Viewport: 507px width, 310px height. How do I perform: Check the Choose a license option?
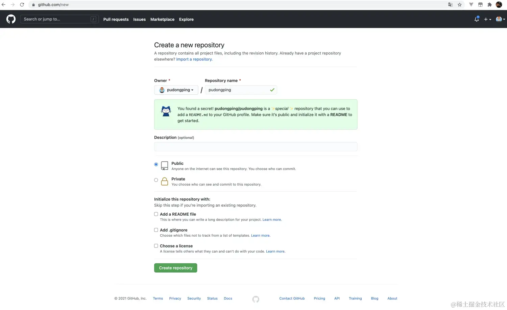tap(156, 246)
